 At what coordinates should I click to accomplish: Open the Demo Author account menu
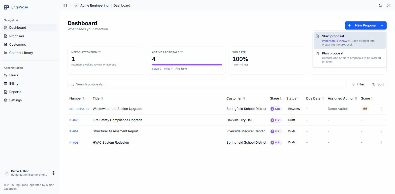[x=26, y=173]
